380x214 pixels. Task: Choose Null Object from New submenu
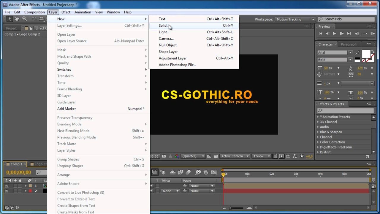[194, 45]
